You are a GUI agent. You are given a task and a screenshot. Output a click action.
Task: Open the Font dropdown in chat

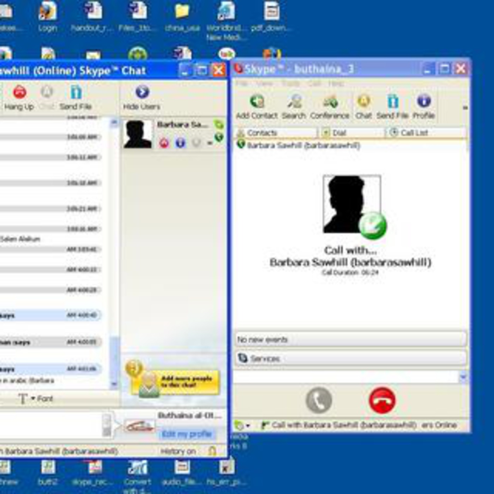35,399
